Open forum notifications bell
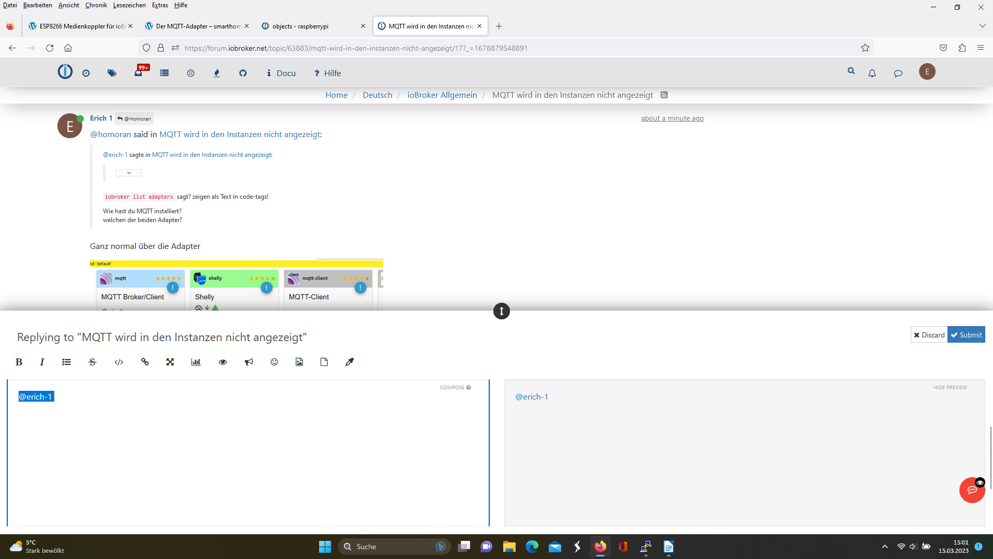Screen dimensions: 993x559 coord(872,73)
